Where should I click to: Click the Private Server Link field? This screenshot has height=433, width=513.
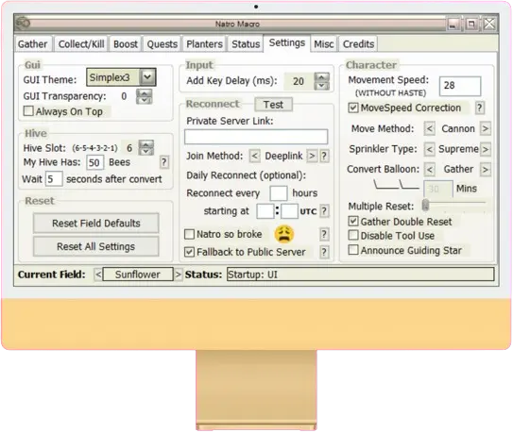pyautogui.click(x=256, y=137)
